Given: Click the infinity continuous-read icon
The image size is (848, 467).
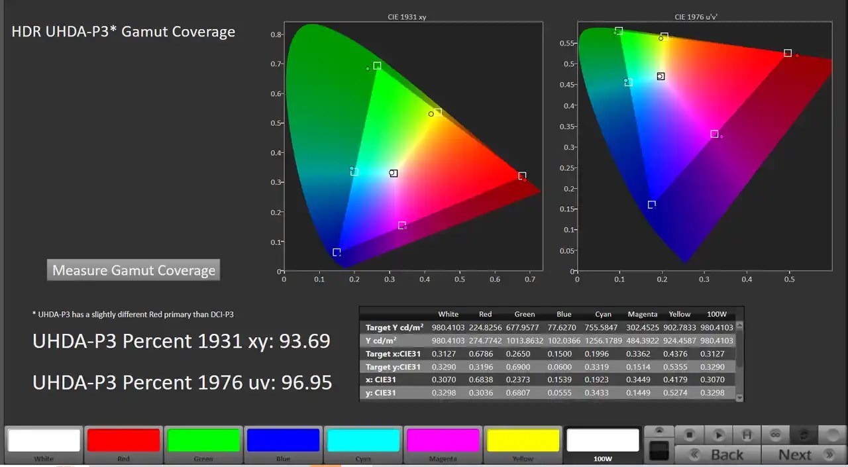Looking at the screenshot, I should (775, 435).
